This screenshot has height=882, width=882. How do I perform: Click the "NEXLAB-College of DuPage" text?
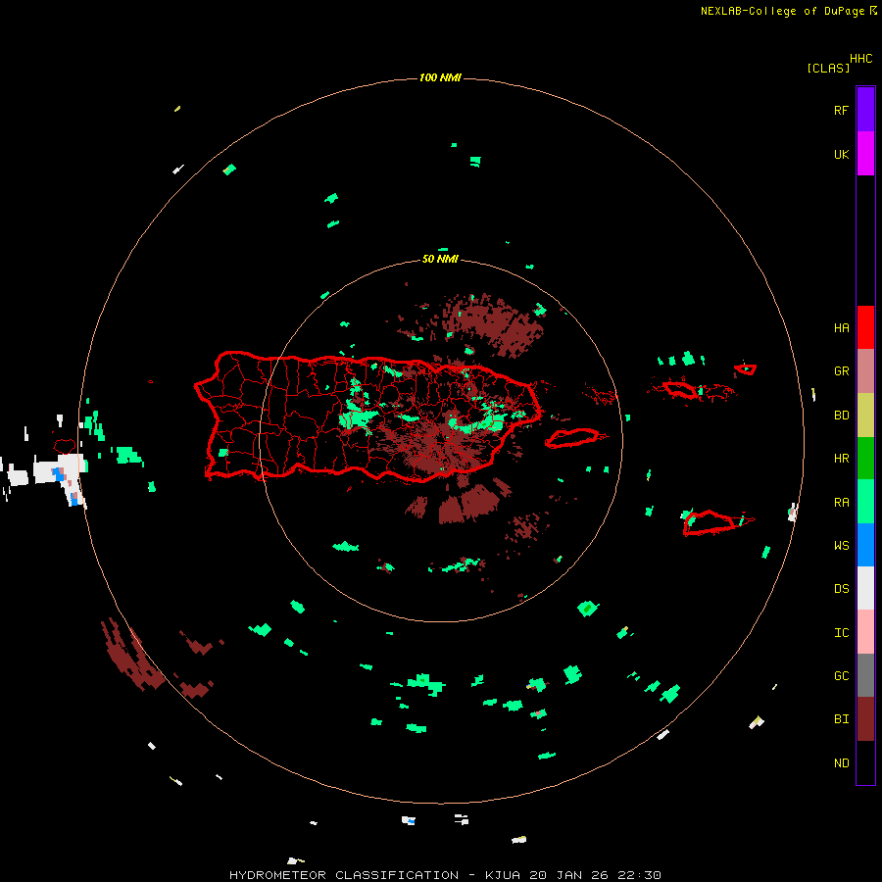tap(782, 11)
